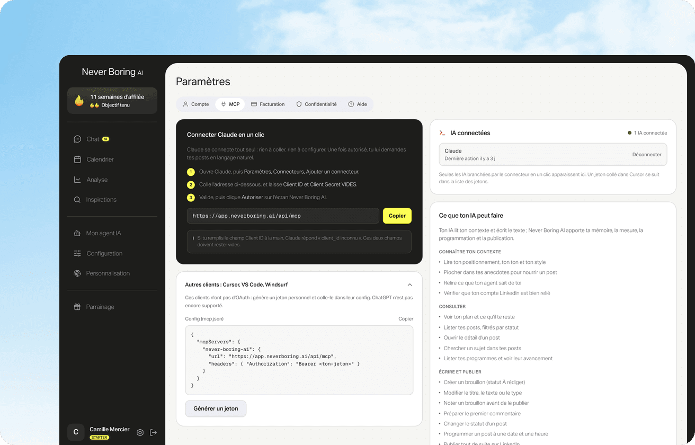Click the "ÉCRIRE ET PUBLIER" section label
695x445 pixels.
[x=460, y=372]
